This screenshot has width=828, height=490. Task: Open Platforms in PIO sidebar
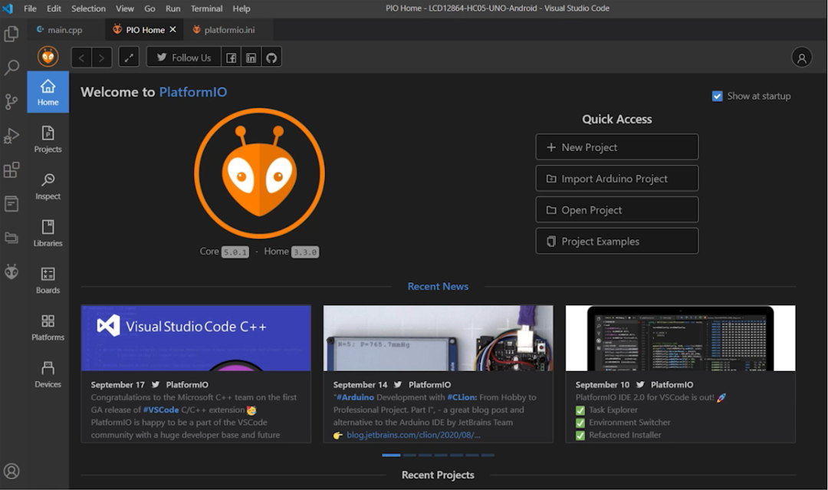coord(48,327)
